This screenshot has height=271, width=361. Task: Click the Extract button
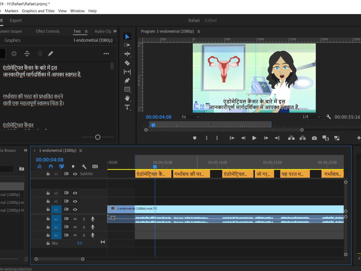[x=303, y=138]
